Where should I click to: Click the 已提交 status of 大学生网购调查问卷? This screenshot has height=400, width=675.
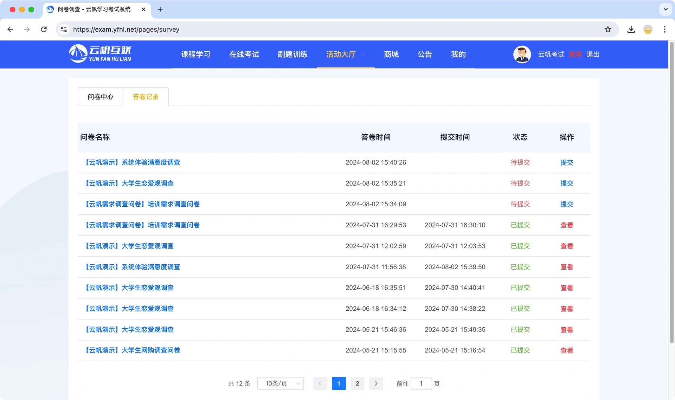520,350
